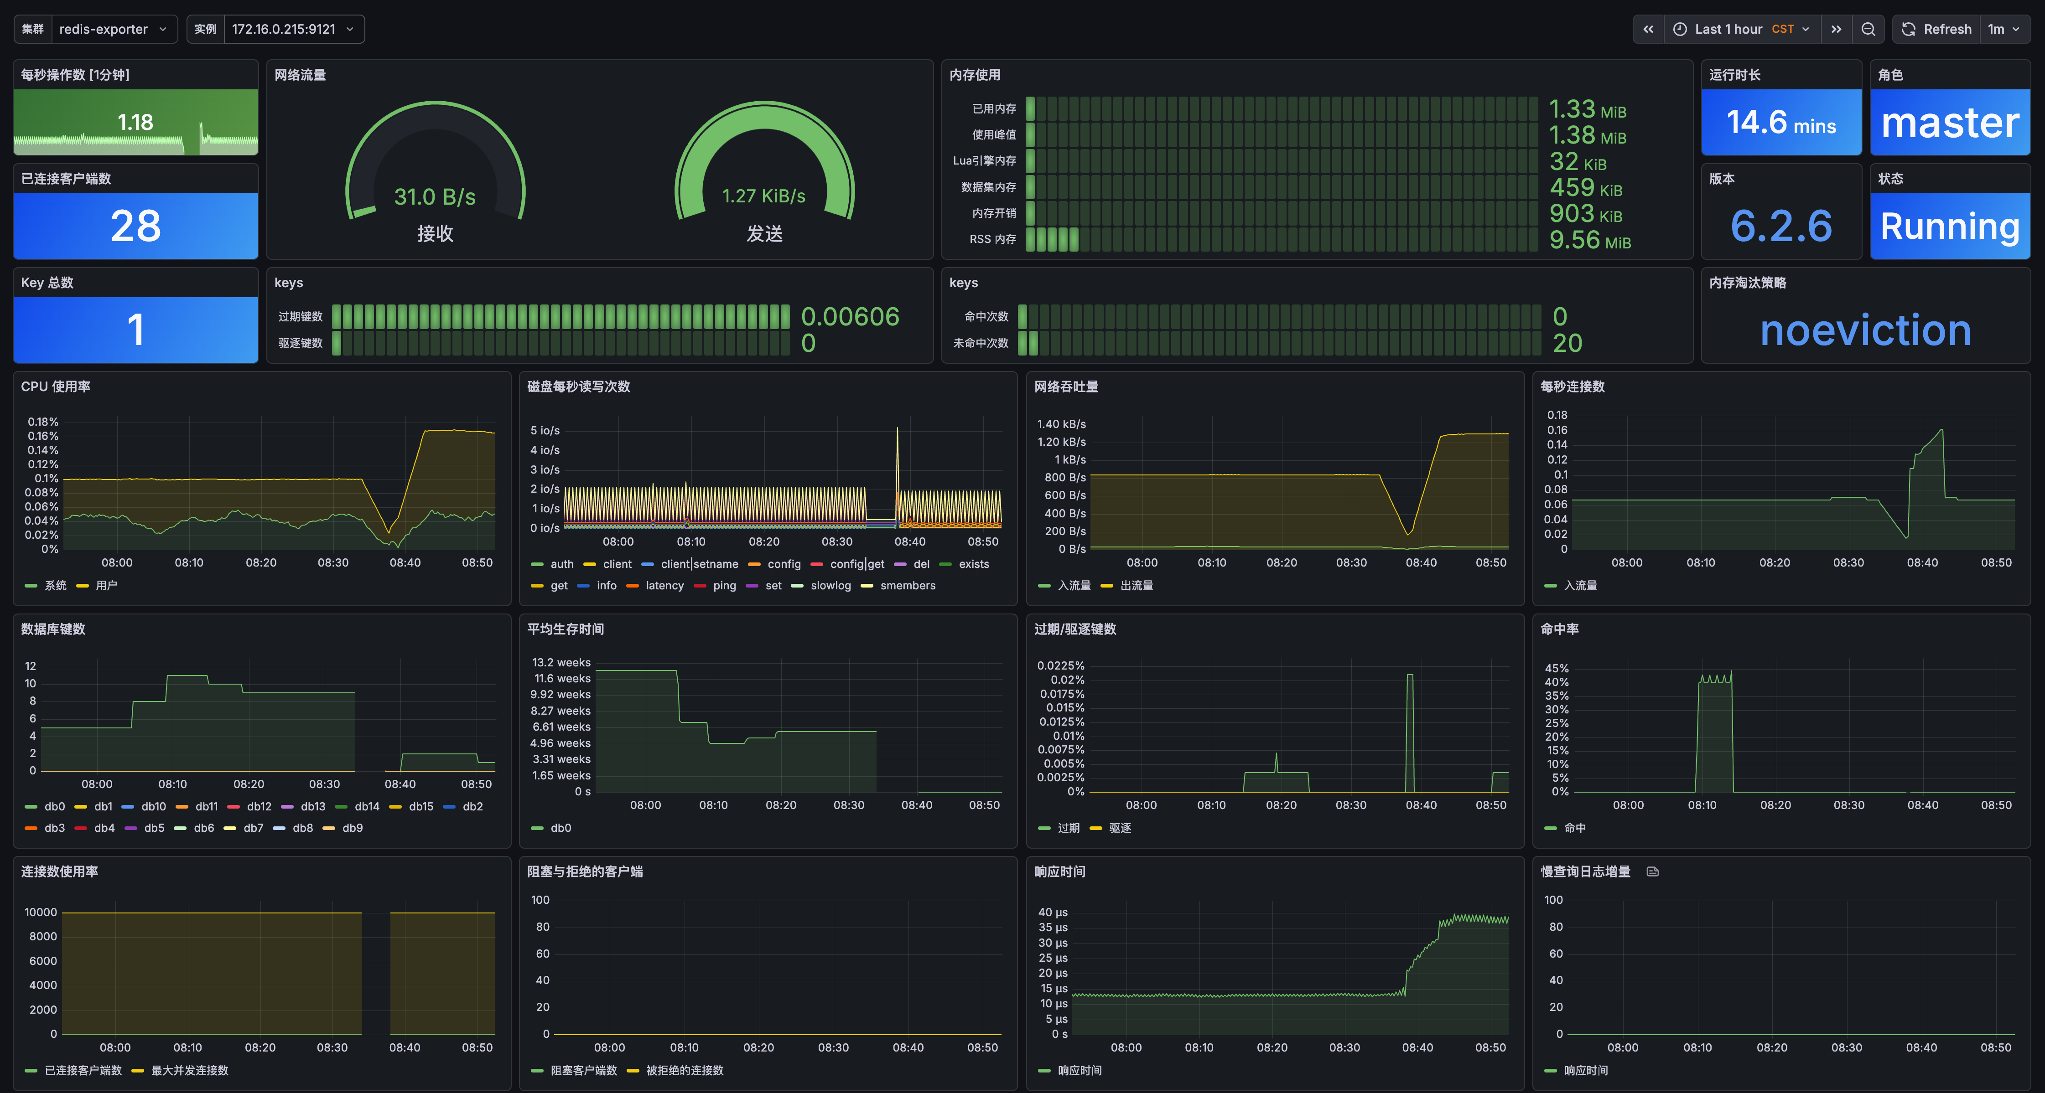Click the Refresh button
This screenshot has height=1093, width=2045.
coord(1937,29)
